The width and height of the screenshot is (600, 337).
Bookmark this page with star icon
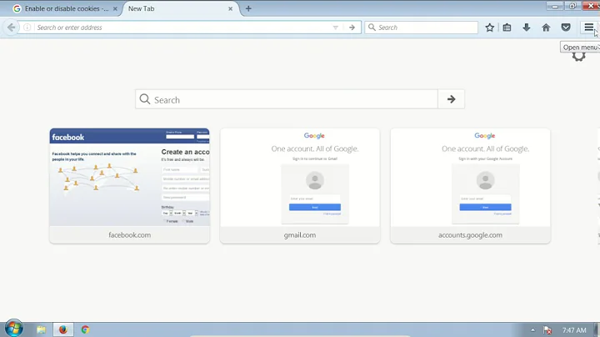pos(489,28)
